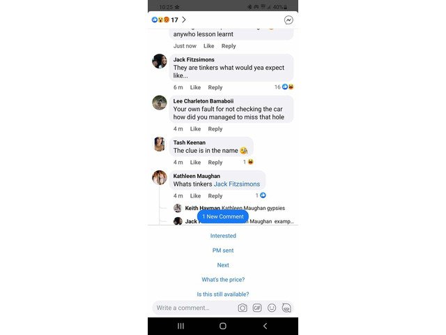This screenshot has width=446, height=335.
Task: Jump to the 1 New Comment
Action: coord(223,216)
